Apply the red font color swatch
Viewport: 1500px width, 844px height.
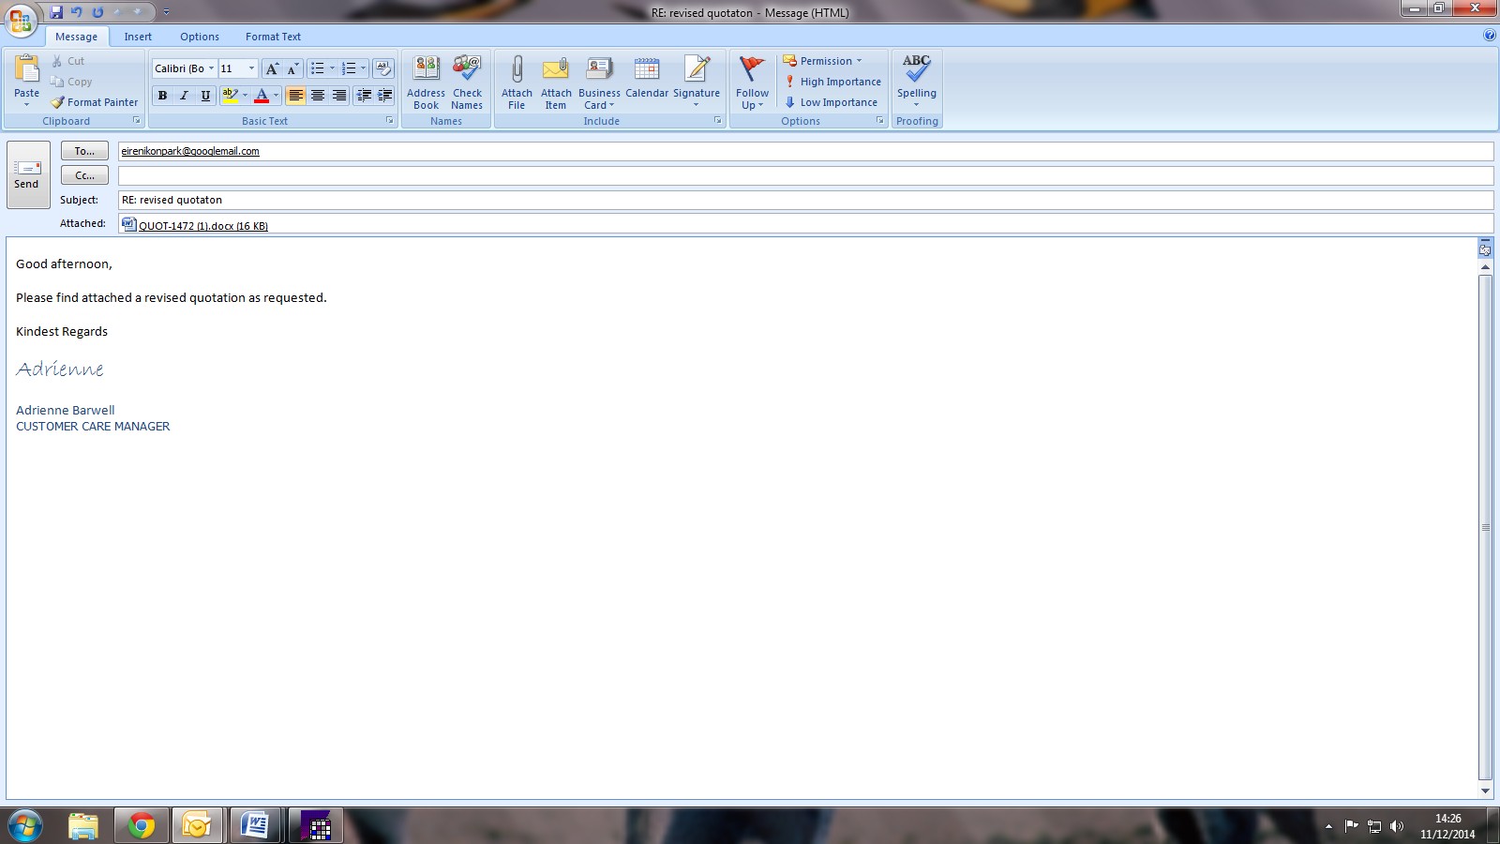coord(262,96)
